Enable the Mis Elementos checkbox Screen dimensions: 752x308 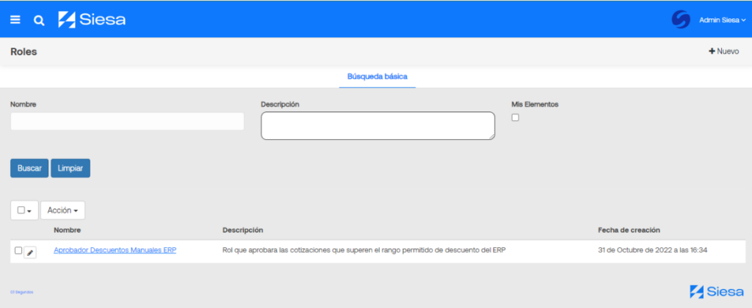tap(516, 117)
